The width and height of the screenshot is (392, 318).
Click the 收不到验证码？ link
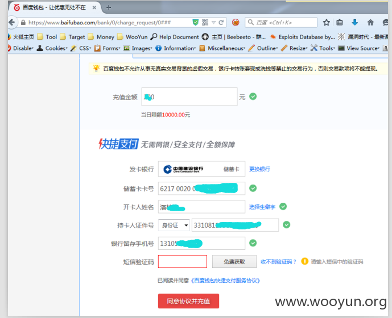pos(278,262)
